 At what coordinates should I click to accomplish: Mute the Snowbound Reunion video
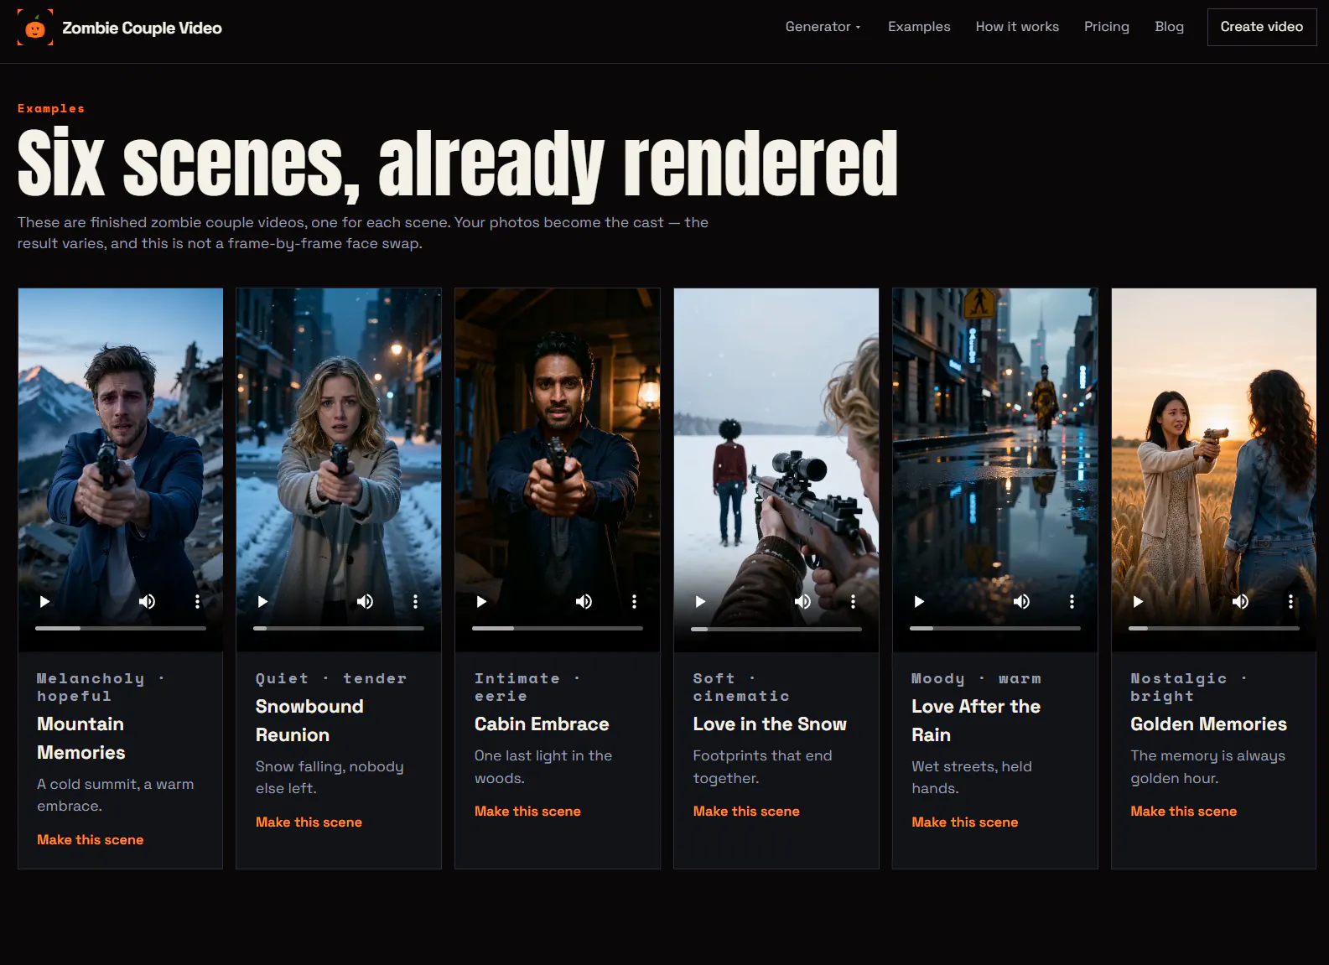(x=365, y=601)
